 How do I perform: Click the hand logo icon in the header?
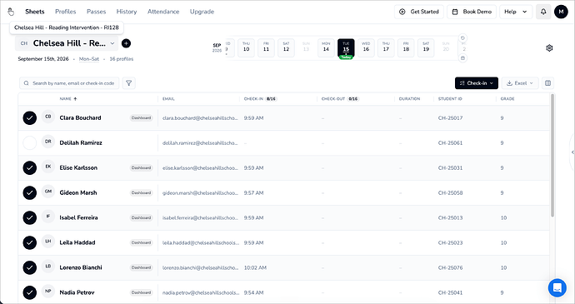coord(11,12)
